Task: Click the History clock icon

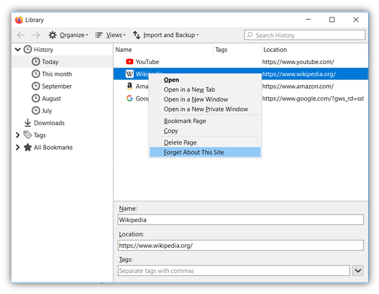Action: point(27,50)
